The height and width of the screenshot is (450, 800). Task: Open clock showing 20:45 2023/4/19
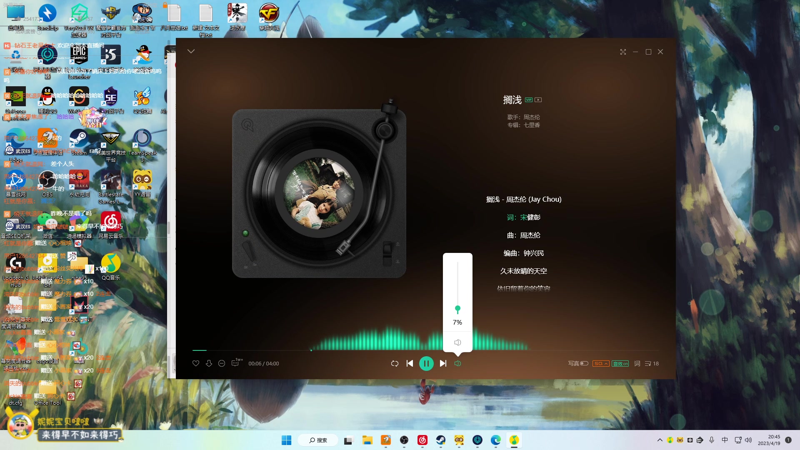coord(769,440)
